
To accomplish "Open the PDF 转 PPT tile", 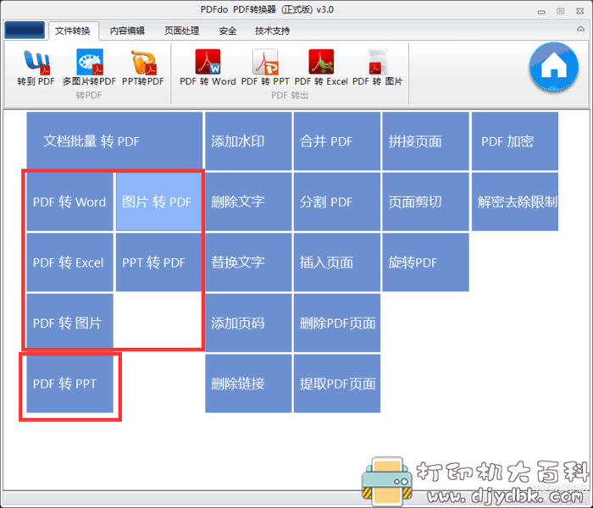I will click(70, 384).
